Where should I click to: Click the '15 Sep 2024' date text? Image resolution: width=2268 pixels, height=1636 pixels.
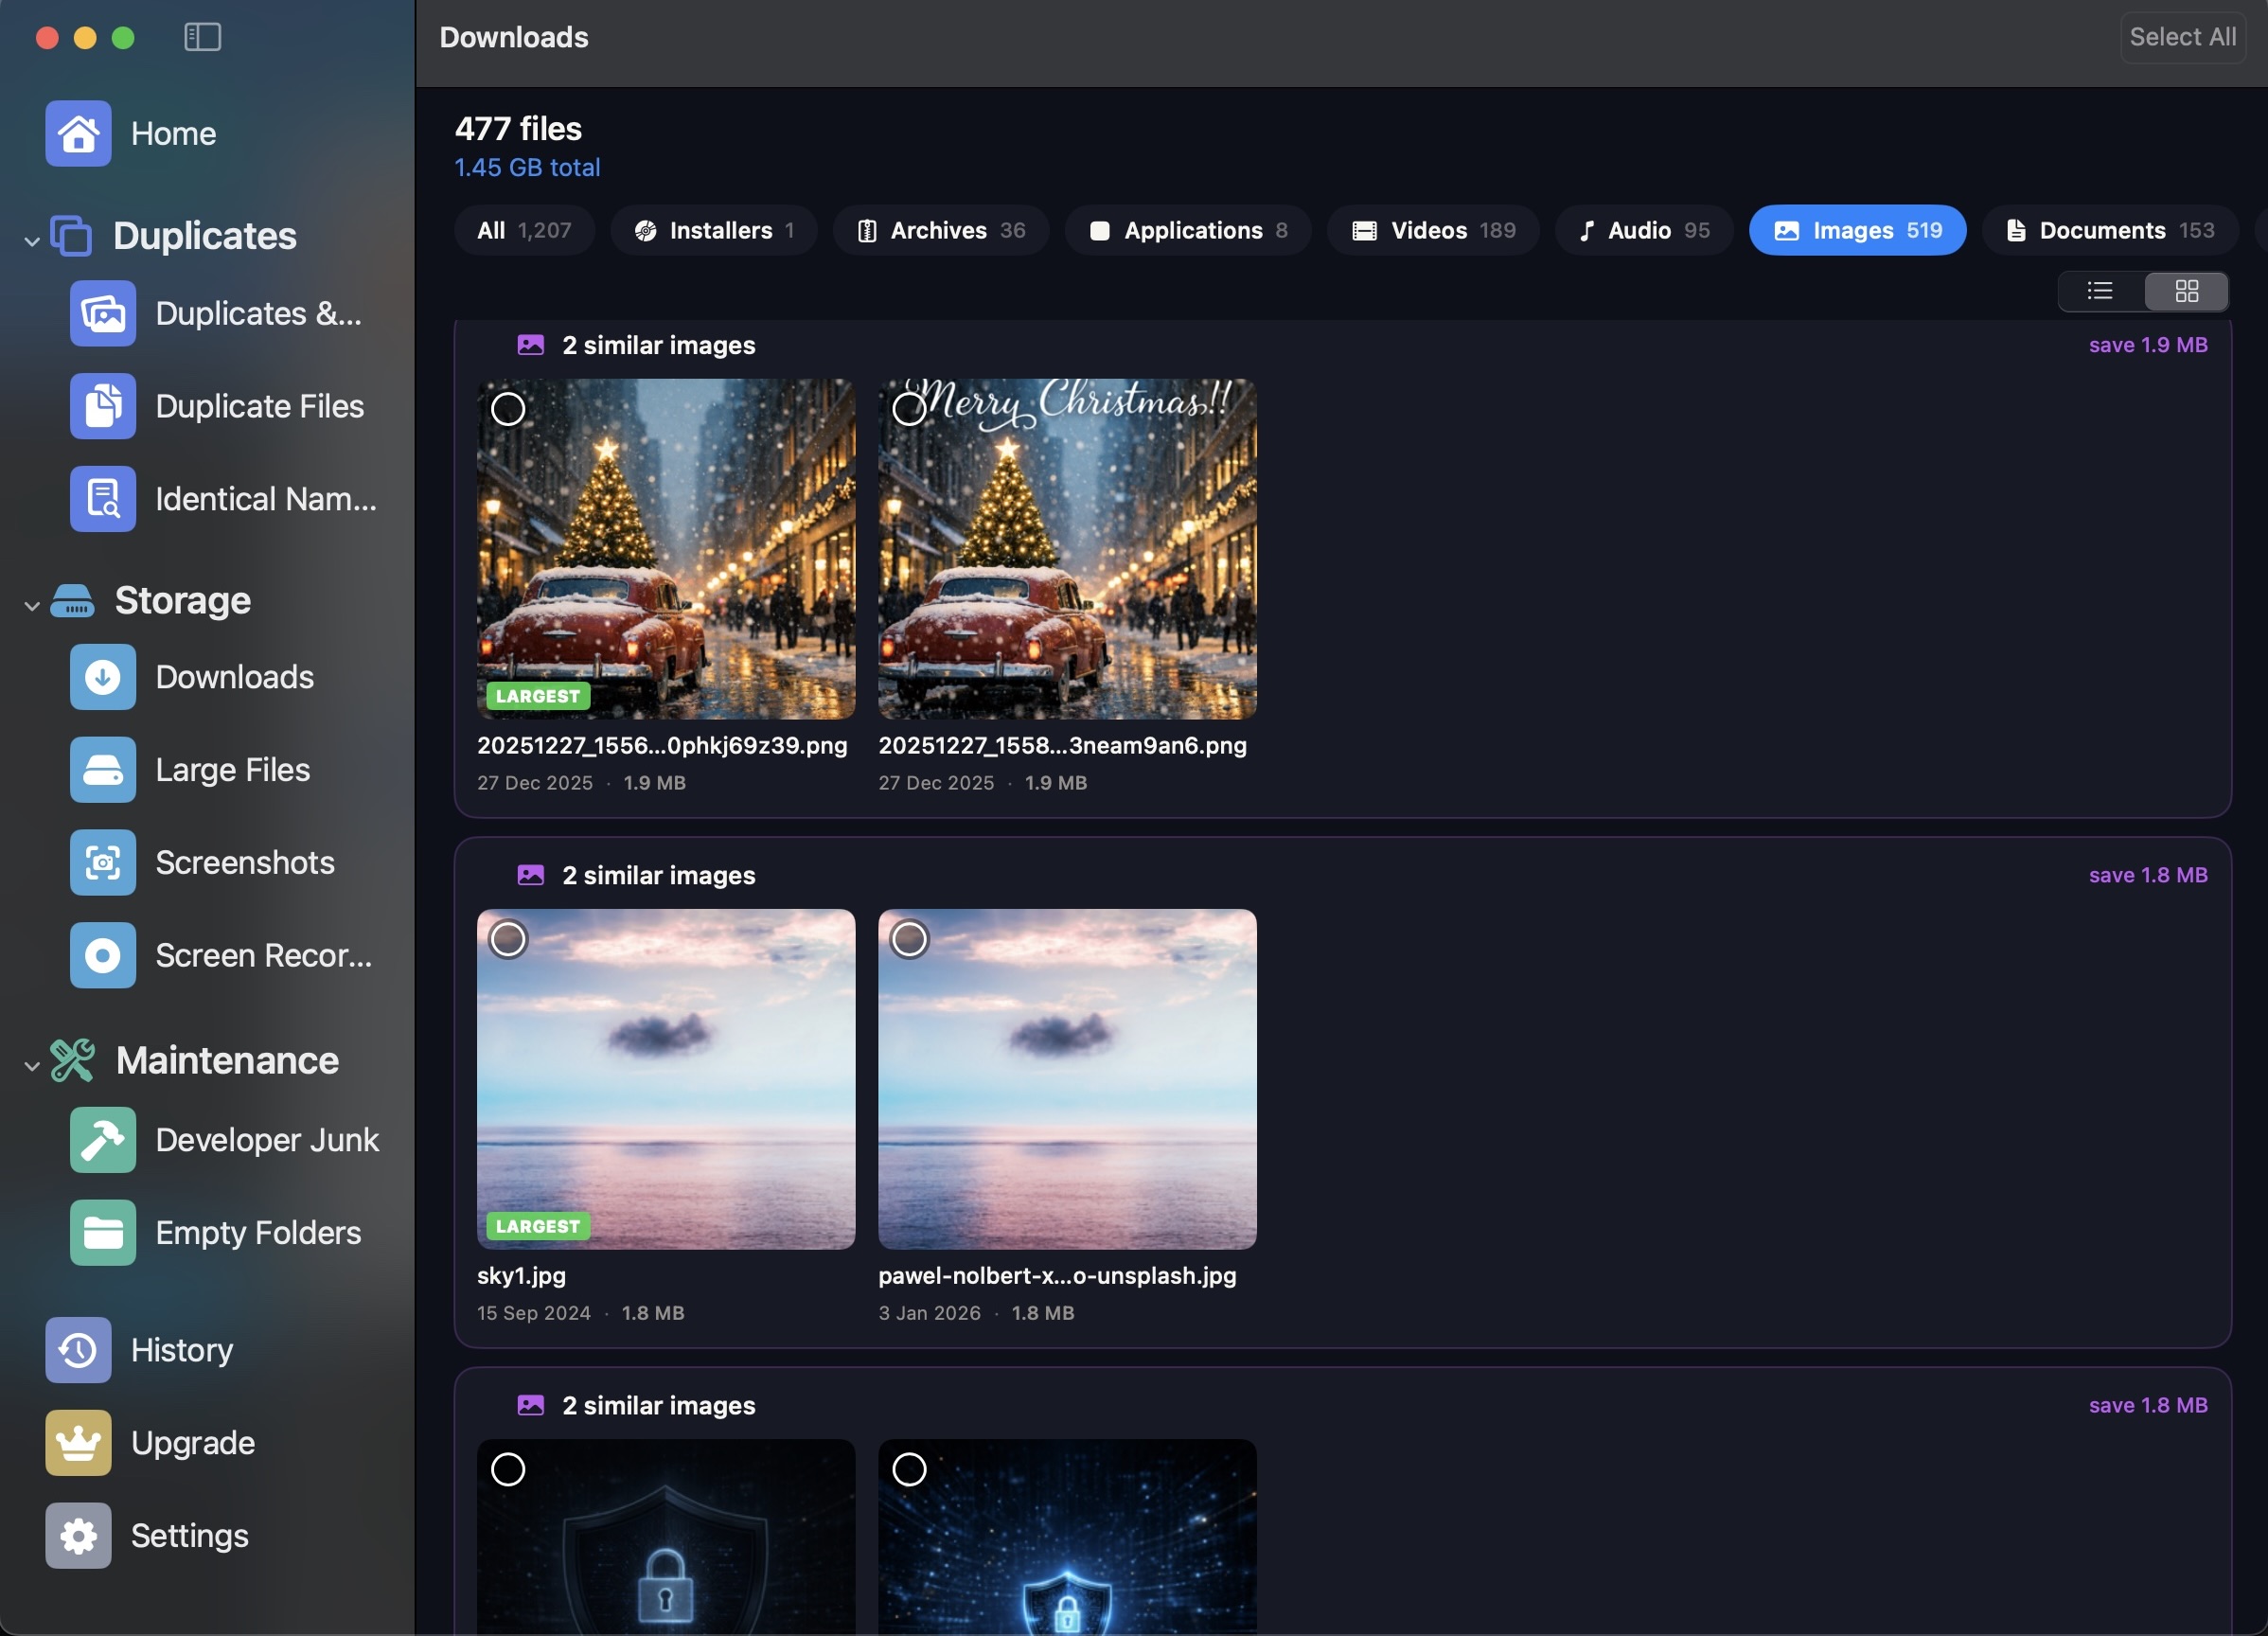pos(534,1313)
